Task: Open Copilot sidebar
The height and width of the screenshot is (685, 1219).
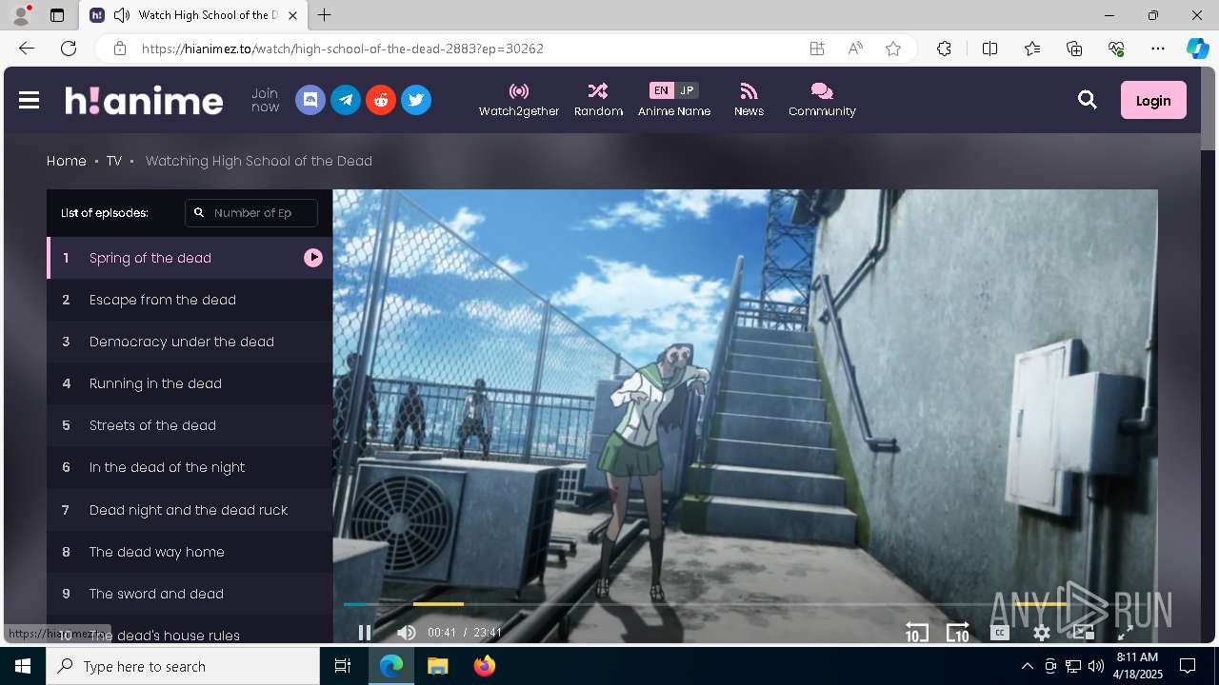Action: (x=1197, y=49)
